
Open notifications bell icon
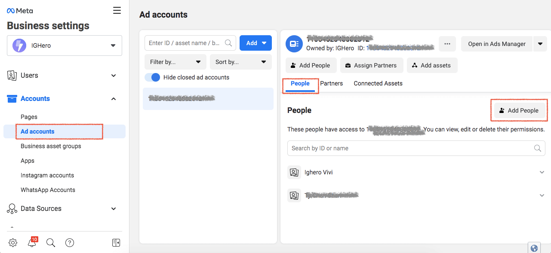point(32,243)
